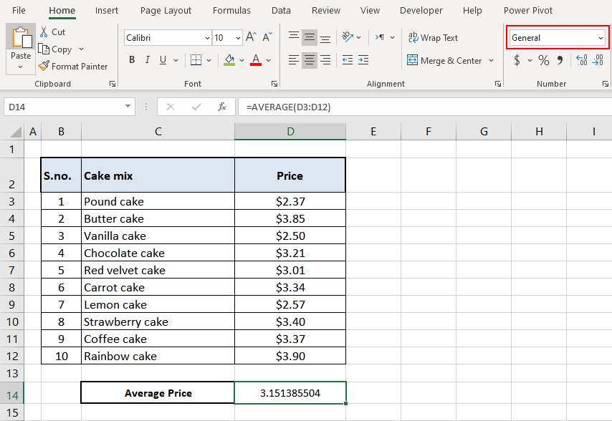This screenshot has width=612, height=421.
Task: Switch to the Formulas ribbon tab
Action: pyautogui.click(x=231, y=10)
